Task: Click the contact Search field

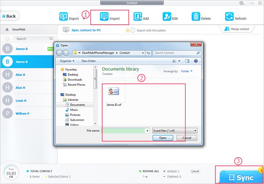Action: coord(32,39)
